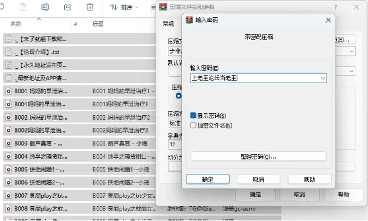Click 帮助 in the 压缩文件名和参数 dialog
The height and width of the screenshot is (221, 368).
tap(343, 195)
